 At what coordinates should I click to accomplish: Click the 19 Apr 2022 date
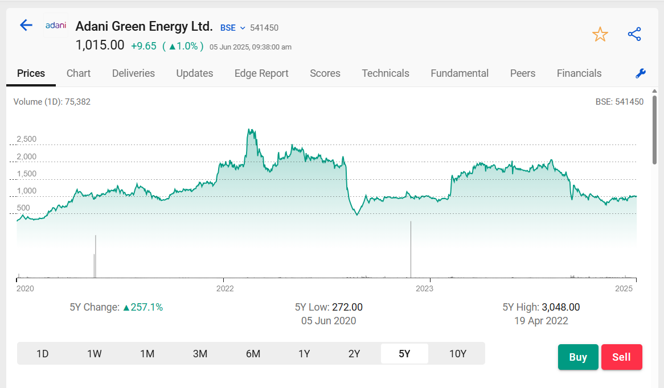541,321
